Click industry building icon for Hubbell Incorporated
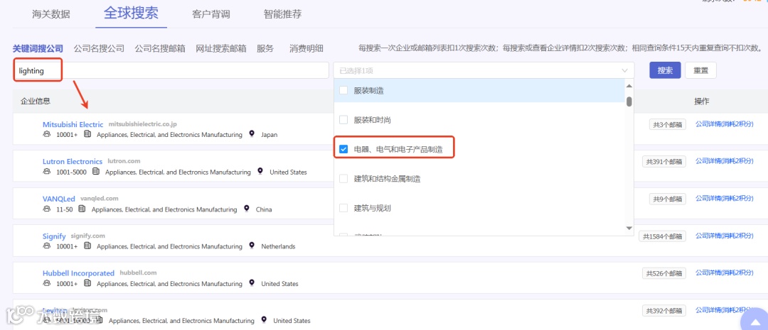The height and width of the screenshot is (330, 768). tap(87, 282)
